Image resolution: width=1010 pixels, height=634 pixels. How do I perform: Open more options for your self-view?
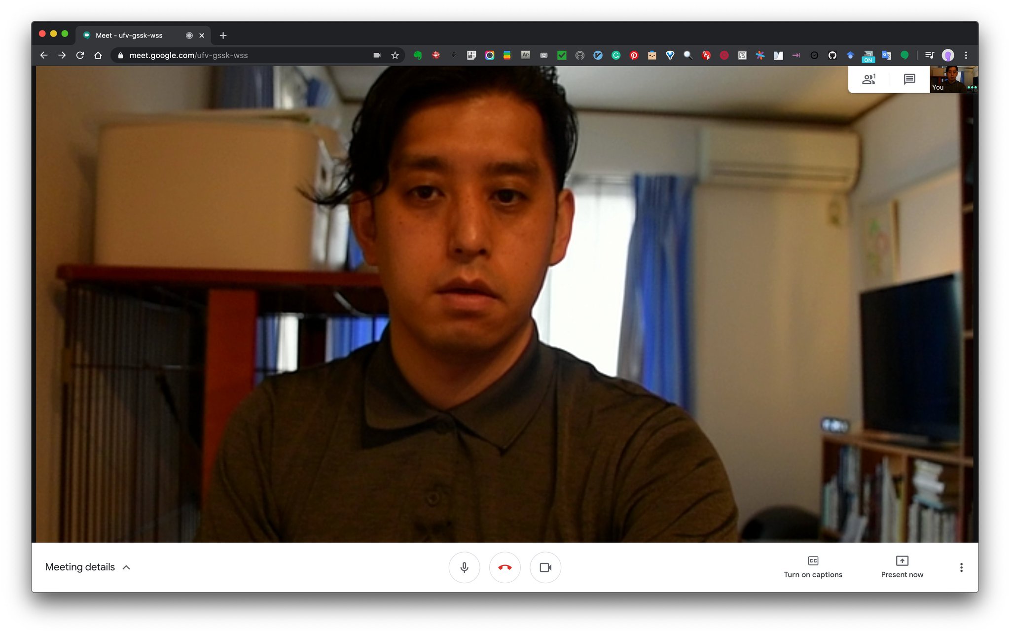[x=973, y=88]
